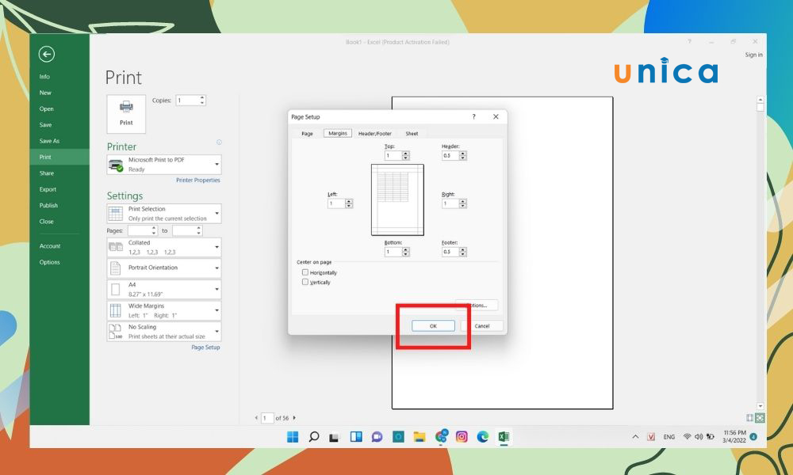The image size is (793, 475).
Task: Open File Explorer from the taskbar
Action: 419,437
